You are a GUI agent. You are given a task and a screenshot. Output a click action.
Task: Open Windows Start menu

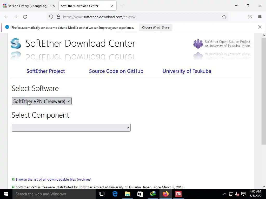tap(6, 194)
